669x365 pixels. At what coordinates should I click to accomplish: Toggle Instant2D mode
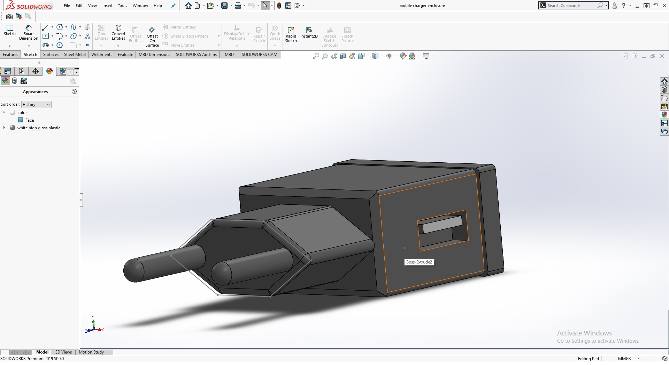tap(309, 32)
